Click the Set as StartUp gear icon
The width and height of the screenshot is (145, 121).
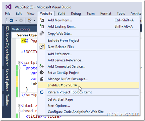click(42, 72)
